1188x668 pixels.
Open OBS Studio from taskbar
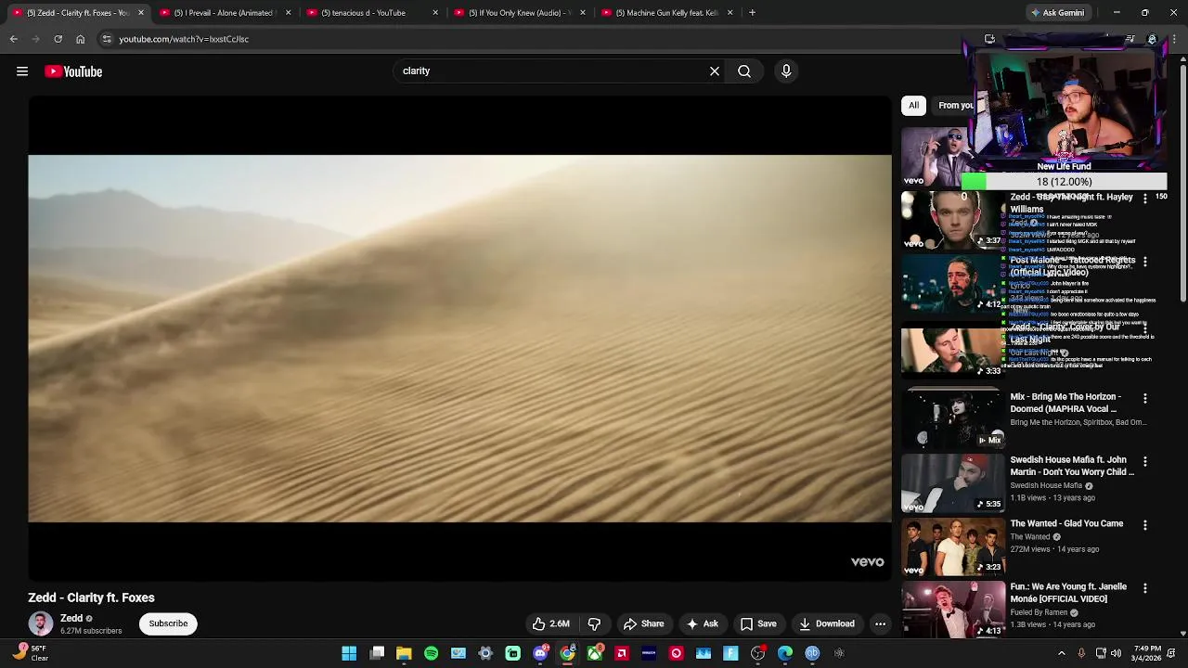pyautogui.click(x=758, y=653)
